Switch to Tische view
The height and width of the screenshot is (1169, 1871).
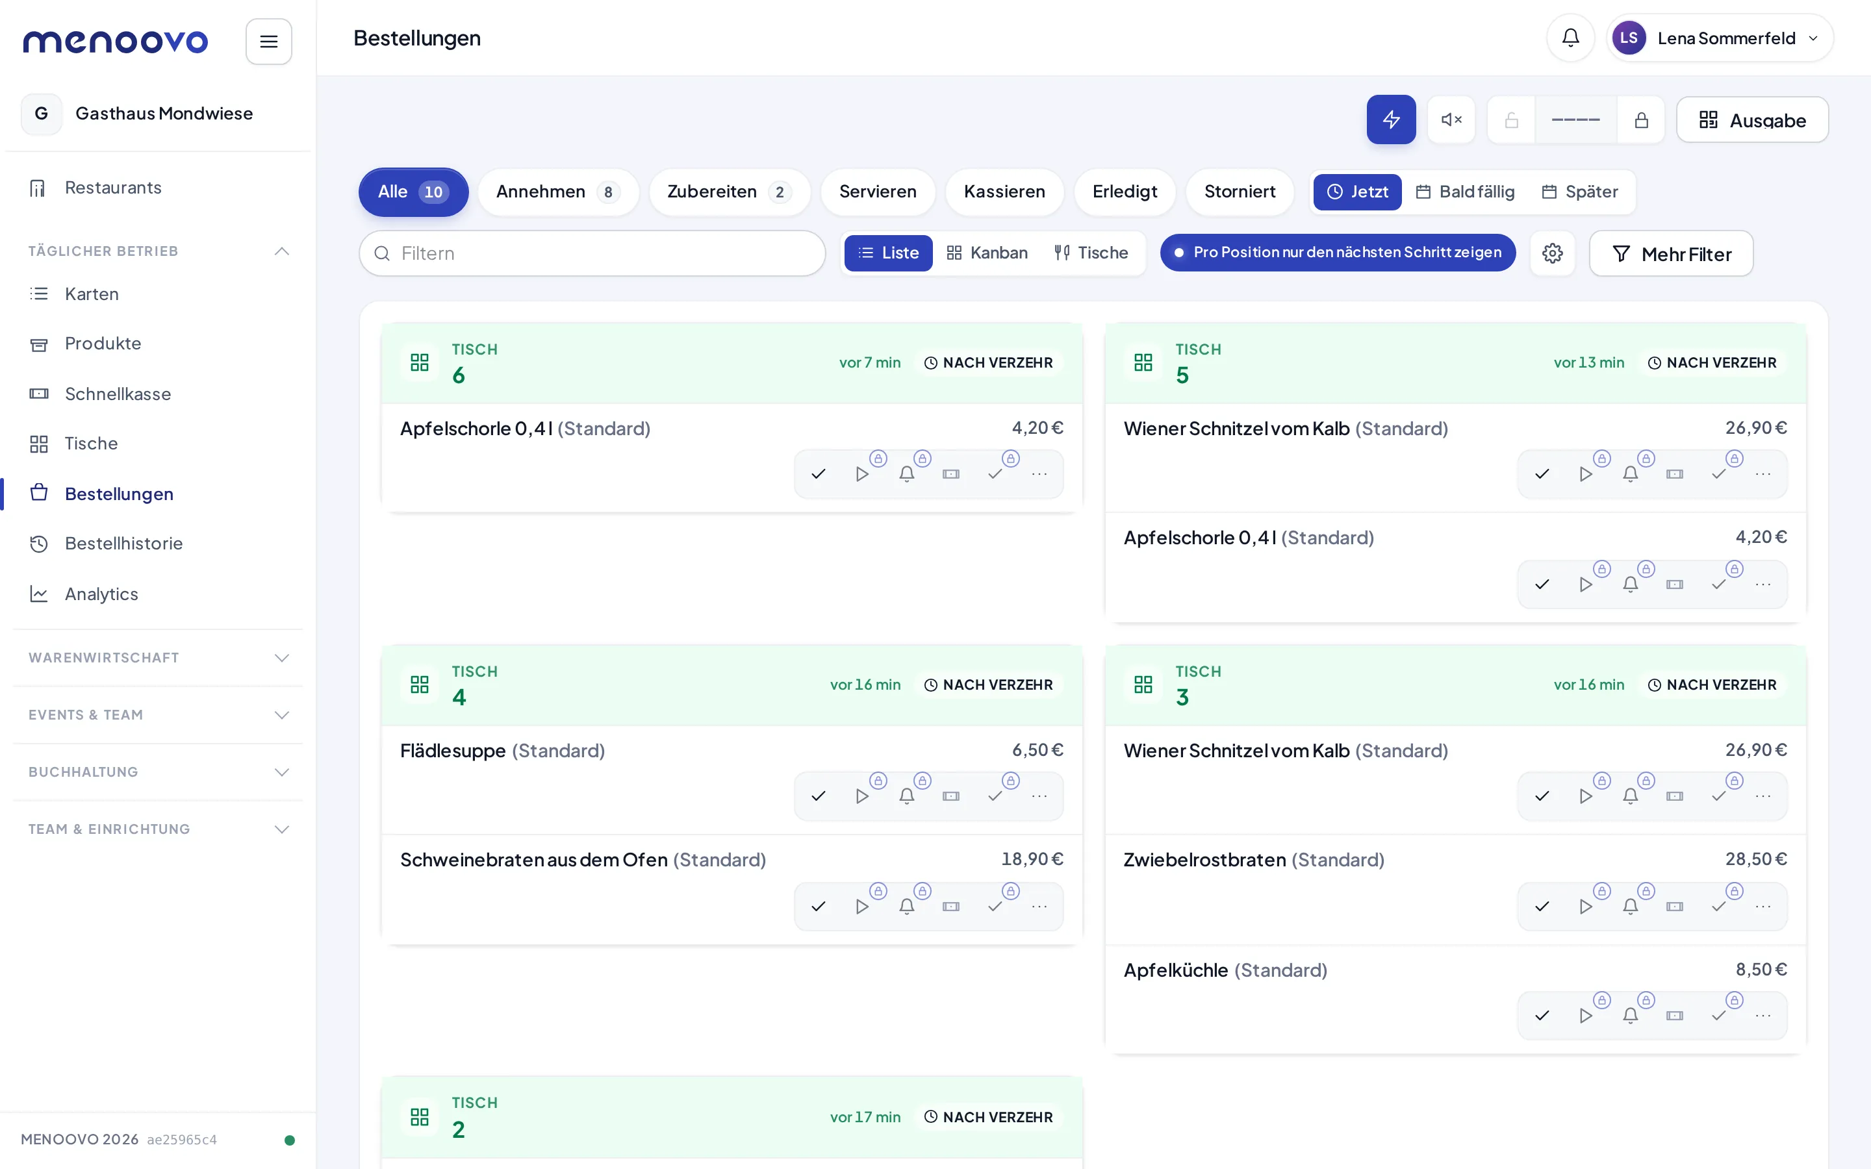coord(1091,253)
